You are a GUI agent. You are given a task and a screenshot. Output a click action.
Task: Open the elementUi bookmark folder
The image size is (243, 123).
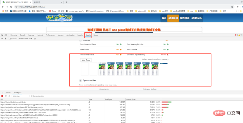(140, 11)
